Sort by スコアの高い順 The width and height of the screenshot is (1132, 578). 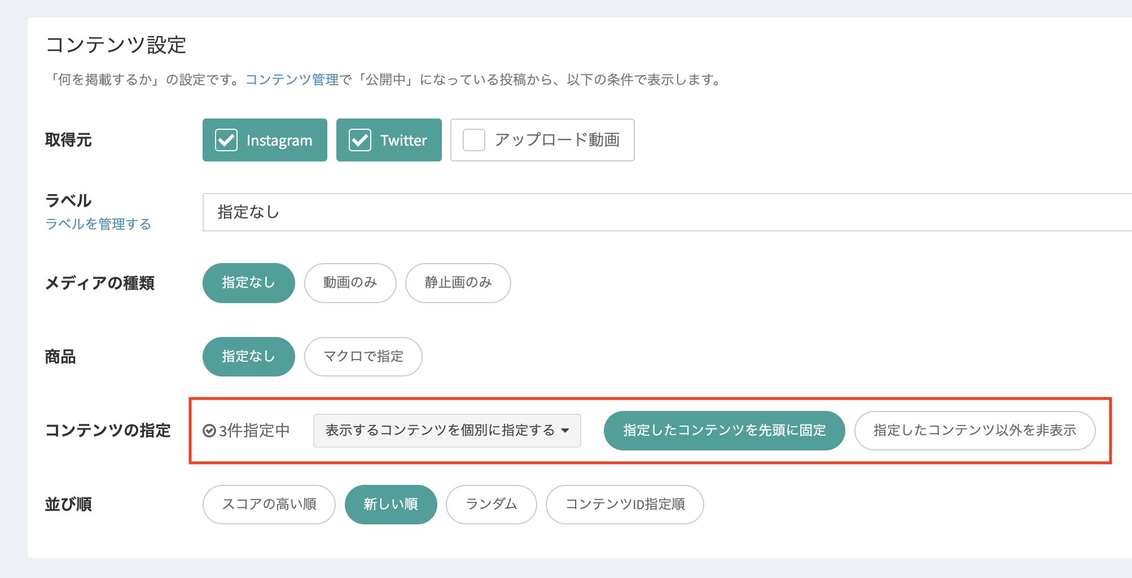[269, 505]
